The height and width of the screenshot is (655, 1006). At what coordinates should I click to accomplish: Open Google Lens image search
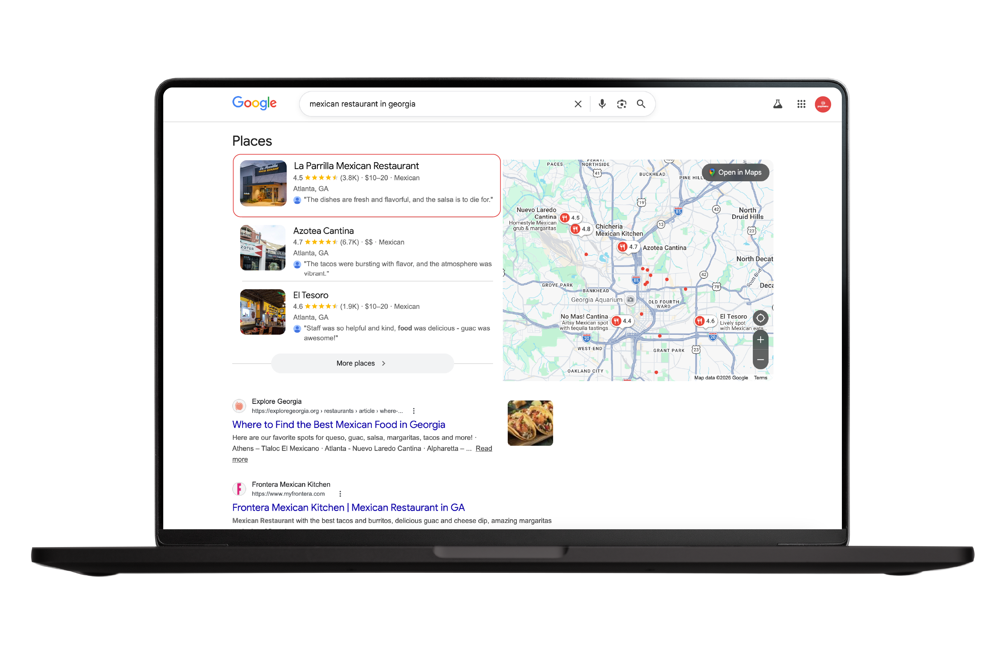pos(621,104)
